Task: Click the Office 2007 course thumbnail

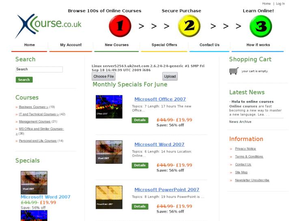Action: pos(109,107)
